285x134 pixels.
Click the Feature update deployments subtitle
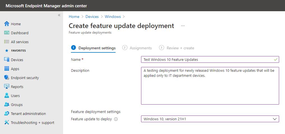tap(90, 33)
